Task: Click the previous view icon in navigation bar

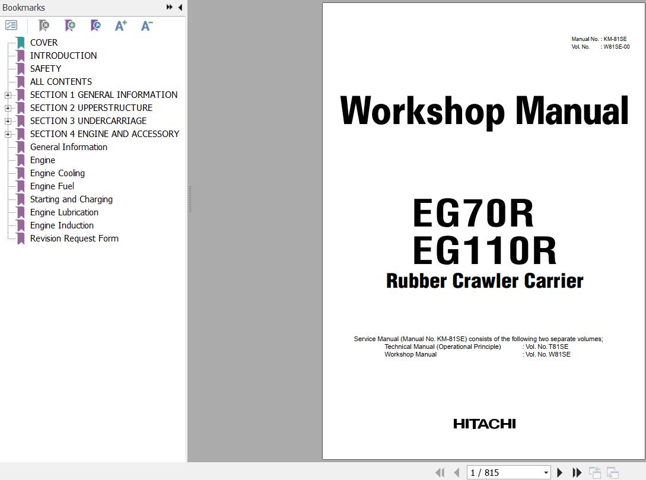Action: click(x=595, y=473)
